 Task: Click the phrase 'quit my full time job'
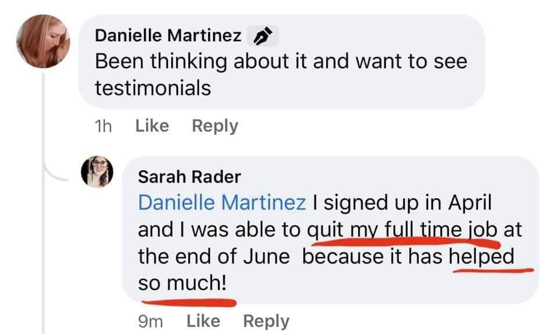click(x=402, y=230)
